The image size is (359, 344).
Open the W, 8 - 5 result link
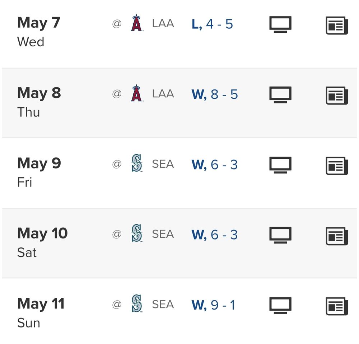tap(215, 94)
